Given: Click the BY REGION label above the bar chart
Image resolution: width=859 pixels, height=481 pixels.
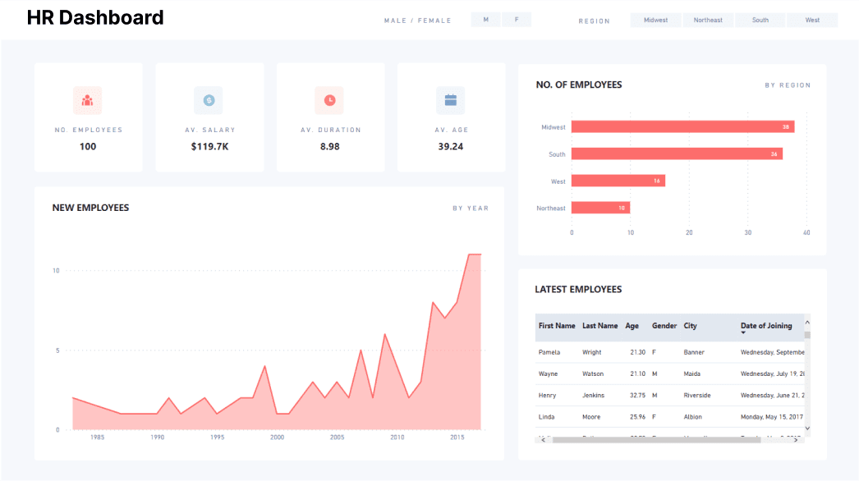Looking at the screenshot, I should 788,85.
